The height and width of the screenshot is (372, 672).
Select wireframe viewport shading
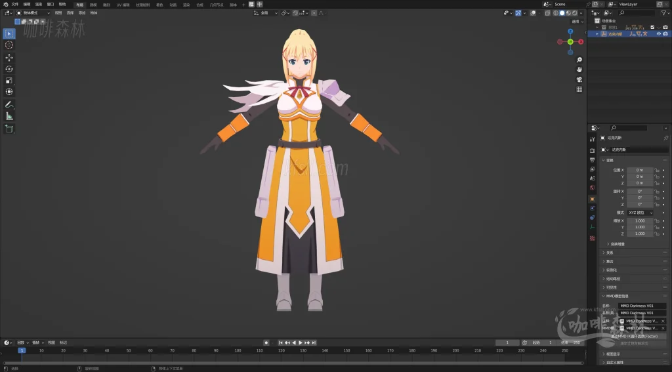pyautogui.click(x=556, y=13)
